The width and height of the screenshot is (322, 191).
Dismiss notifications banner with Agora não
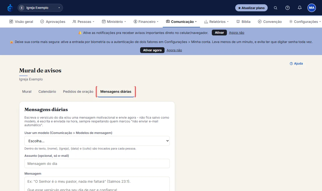tap(236, 33)
